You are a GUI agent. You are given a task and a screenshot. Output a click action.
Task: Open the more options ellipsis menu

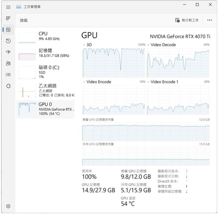[x=210, y=20]
